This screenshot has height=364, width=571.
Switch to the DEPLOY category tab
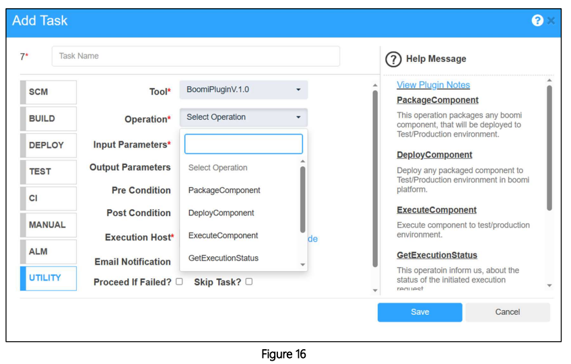point(48,145)
